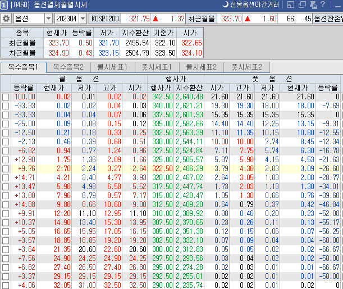
Task: Click the 100.00 change rate cell
Action: (x=24, y=97)
